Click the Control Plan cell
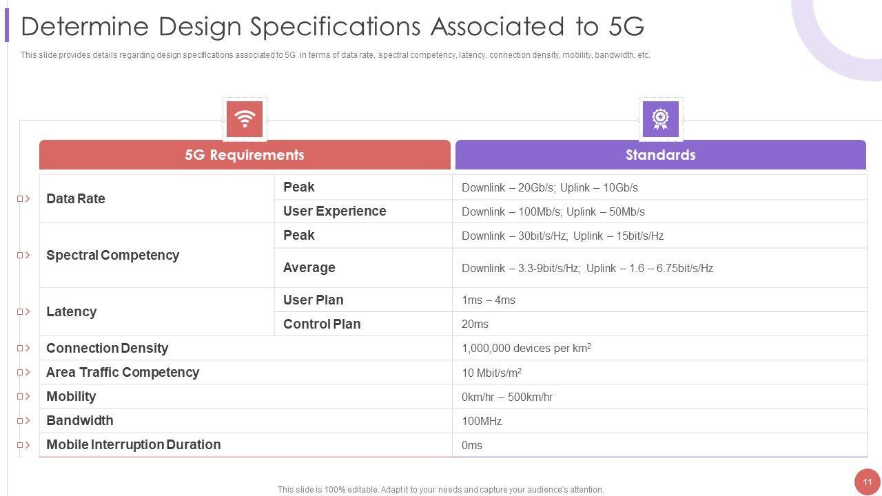The width and height of the screenshot is (882, 496). click(x=322, y=324)
